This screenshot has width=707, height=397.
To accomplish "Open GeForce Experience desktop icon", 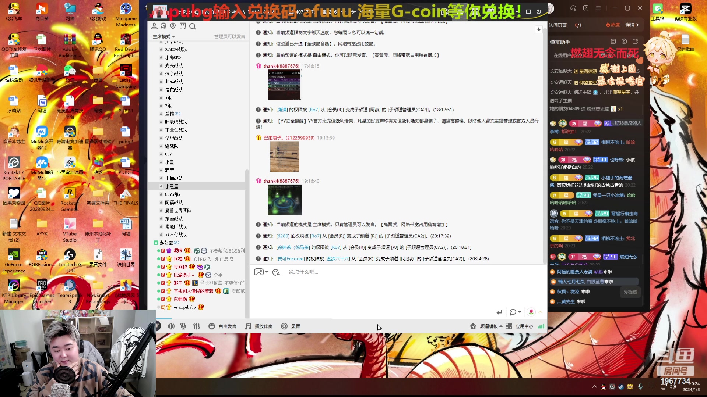I will 14,261.
